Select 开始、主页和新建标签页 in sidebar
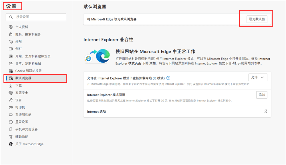Screen dimensions: 286x165 click(33, 56)
